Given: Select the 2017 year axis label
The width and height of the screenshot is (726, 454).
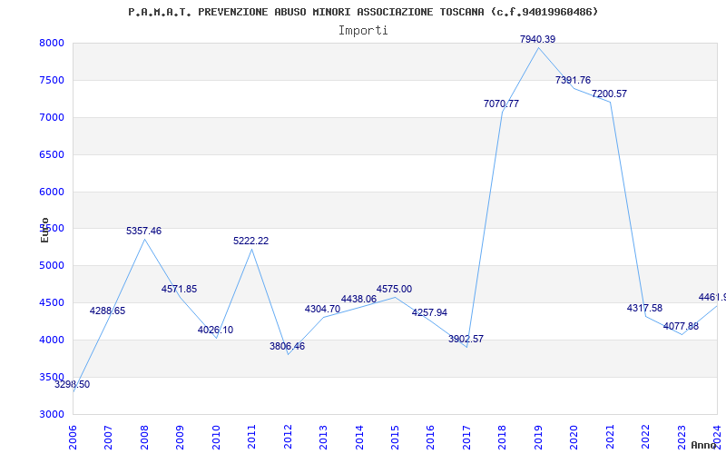Looking at the screenshot, I should pyautogui.click(x=466, y=438).
